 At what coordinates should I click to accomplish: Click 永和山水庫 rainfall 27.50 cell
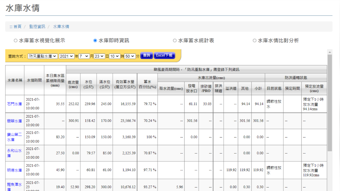[55, 153]
